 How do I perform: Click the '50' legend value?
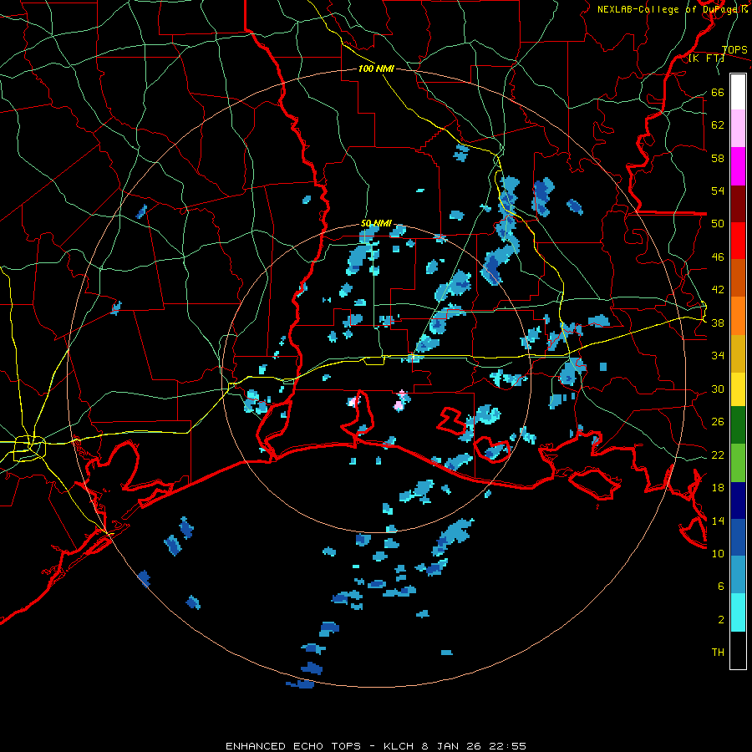tap(718, 223)
